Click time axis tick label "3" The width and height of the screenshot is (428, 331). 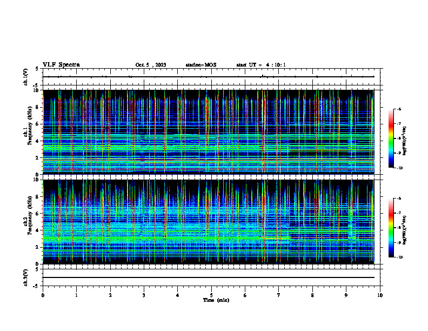click(144, 295)
